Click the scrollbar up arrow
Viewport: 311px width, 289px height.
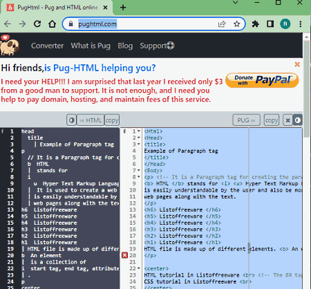[306, 37]
